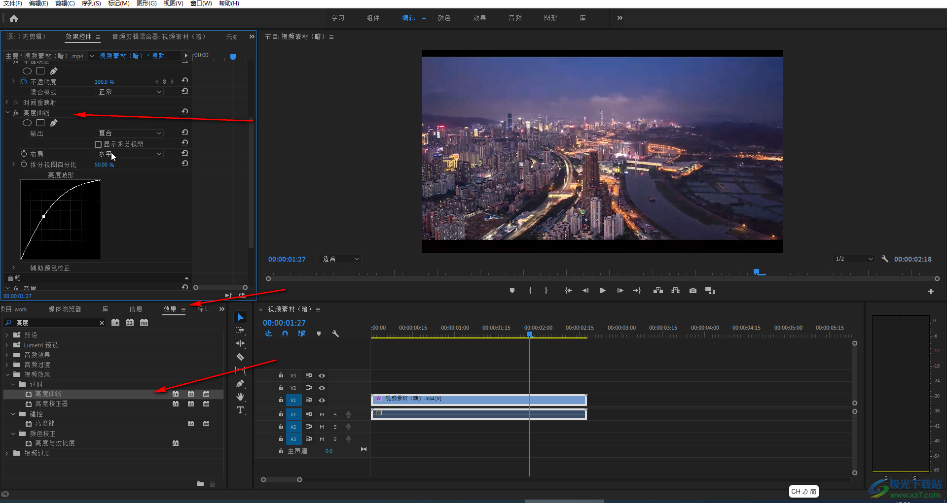Add a marker in program monitor
947x503 pixels.
coord(512,291)
